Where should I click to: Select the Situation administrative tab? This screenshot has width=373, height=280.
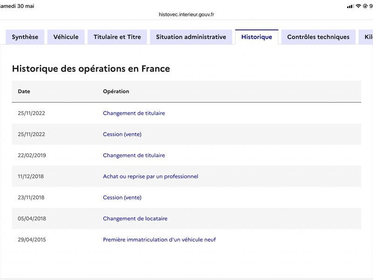(191, 37)
